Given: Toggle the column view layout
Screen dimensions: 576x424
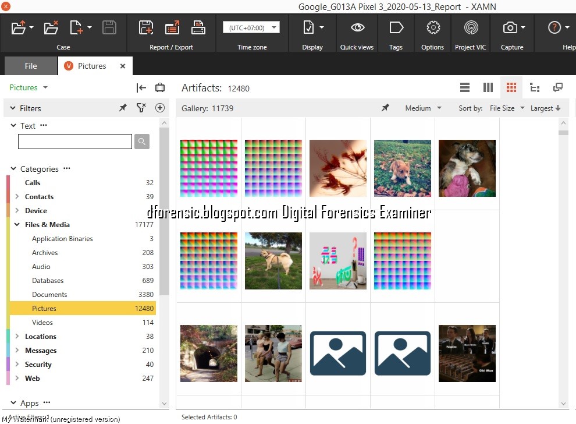Looking at the screenshot, I should point(488,87).
